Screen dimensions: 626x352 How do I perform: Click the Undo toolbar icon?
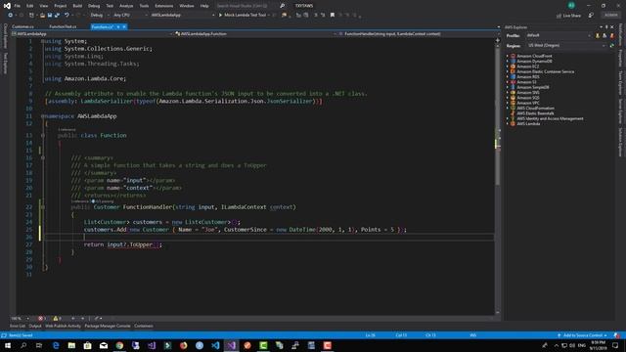tap(67, 16)
